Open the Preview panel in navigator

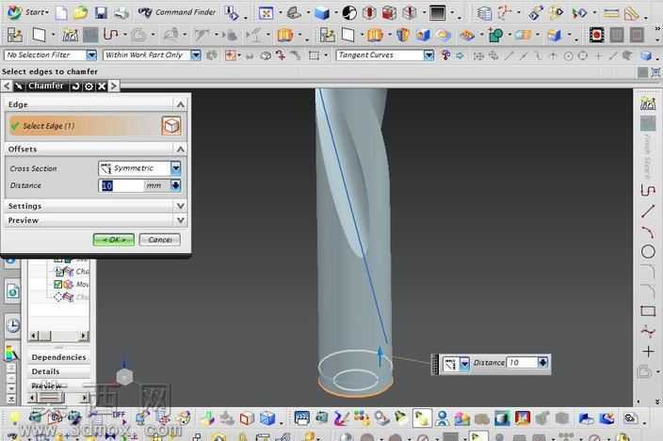47,386
